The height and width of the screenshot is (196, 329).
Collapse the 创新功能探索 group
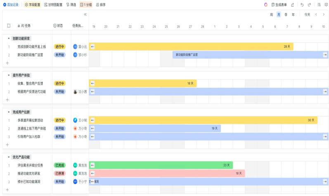9,38
